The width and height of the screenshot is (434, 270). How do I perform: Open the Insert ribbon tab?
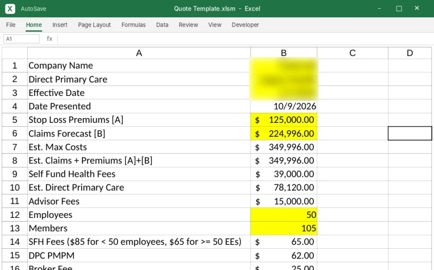point(60,25)
